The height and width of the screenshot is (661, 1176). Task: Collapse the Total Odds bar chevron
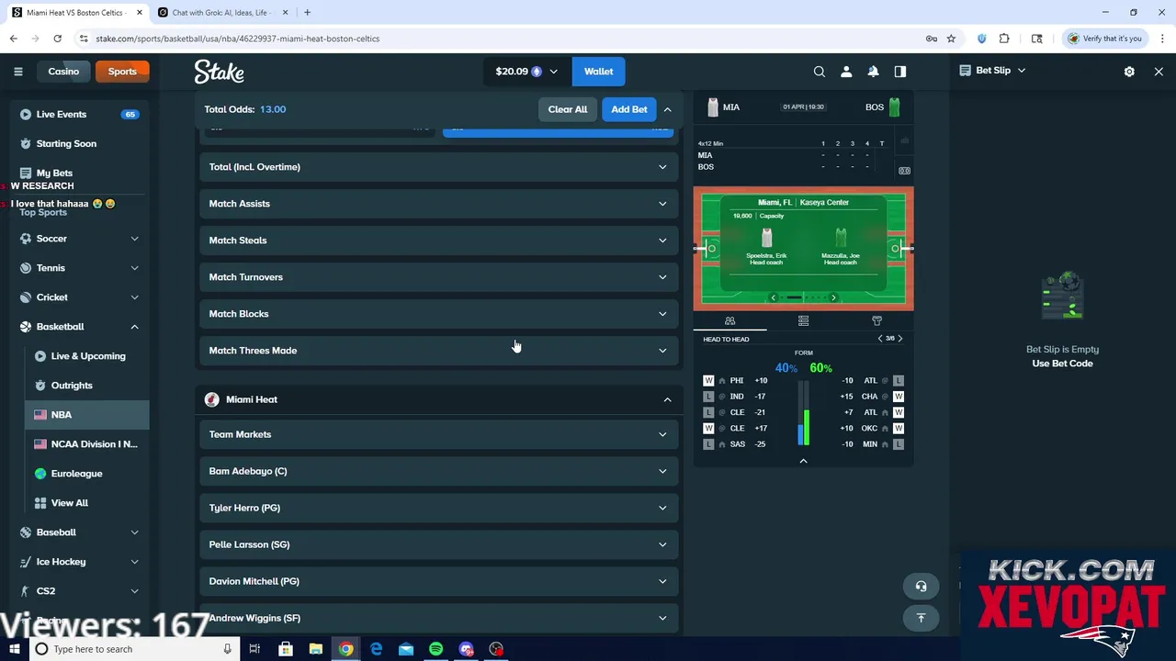[668, 109]
